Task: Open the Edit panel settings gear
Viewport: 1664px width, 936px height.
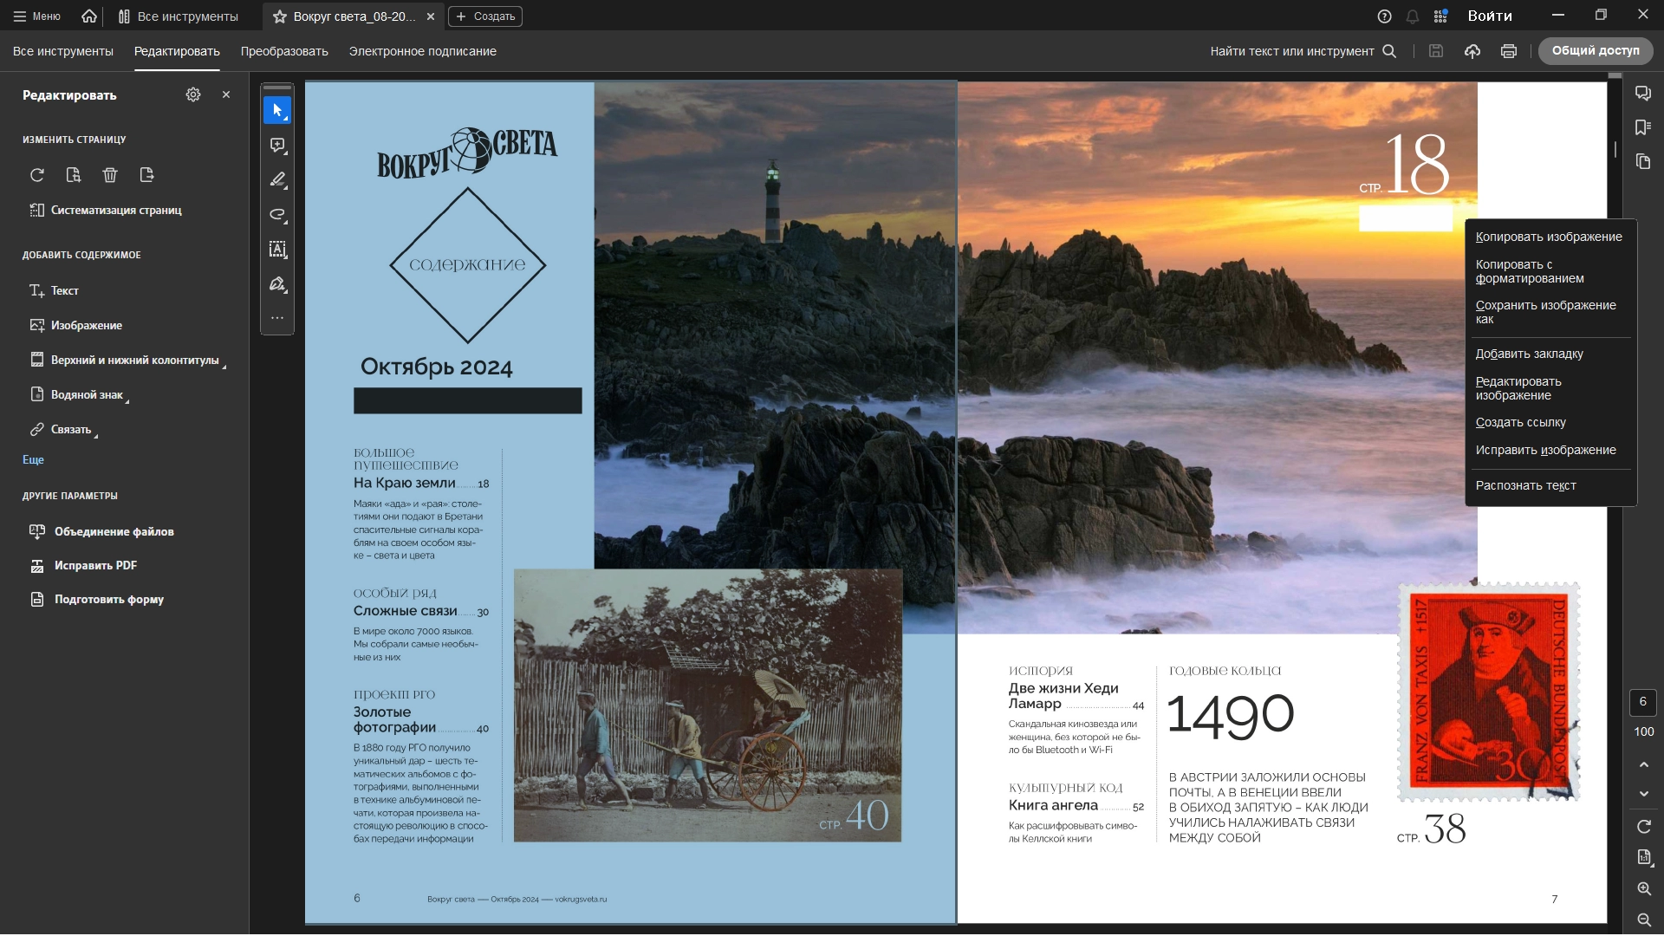Action: click(x=193, y=94)
